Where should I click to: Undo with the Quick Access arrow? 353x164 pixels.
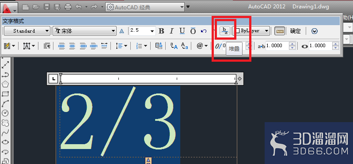tap(79, 7)
